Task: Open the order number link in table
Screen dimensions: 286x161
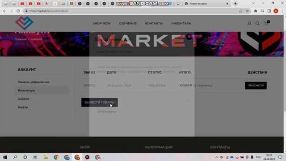Action: (x=89, y=85)
